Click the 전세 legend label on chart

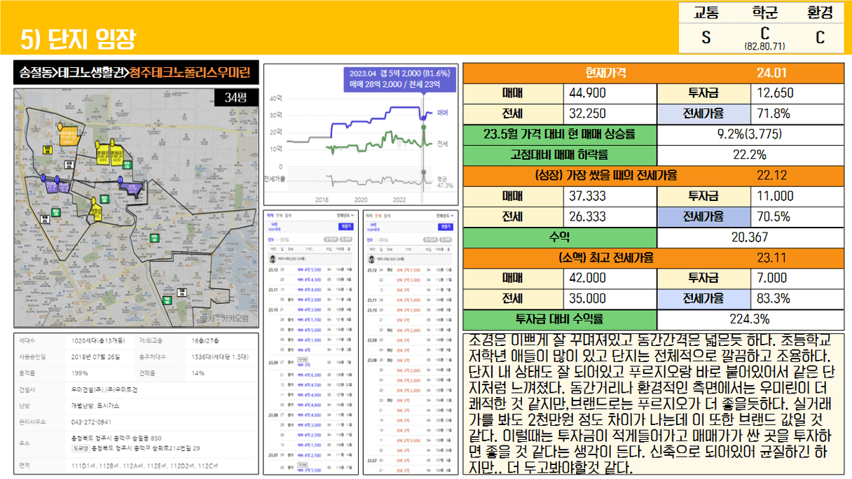[x=443, y=144]
